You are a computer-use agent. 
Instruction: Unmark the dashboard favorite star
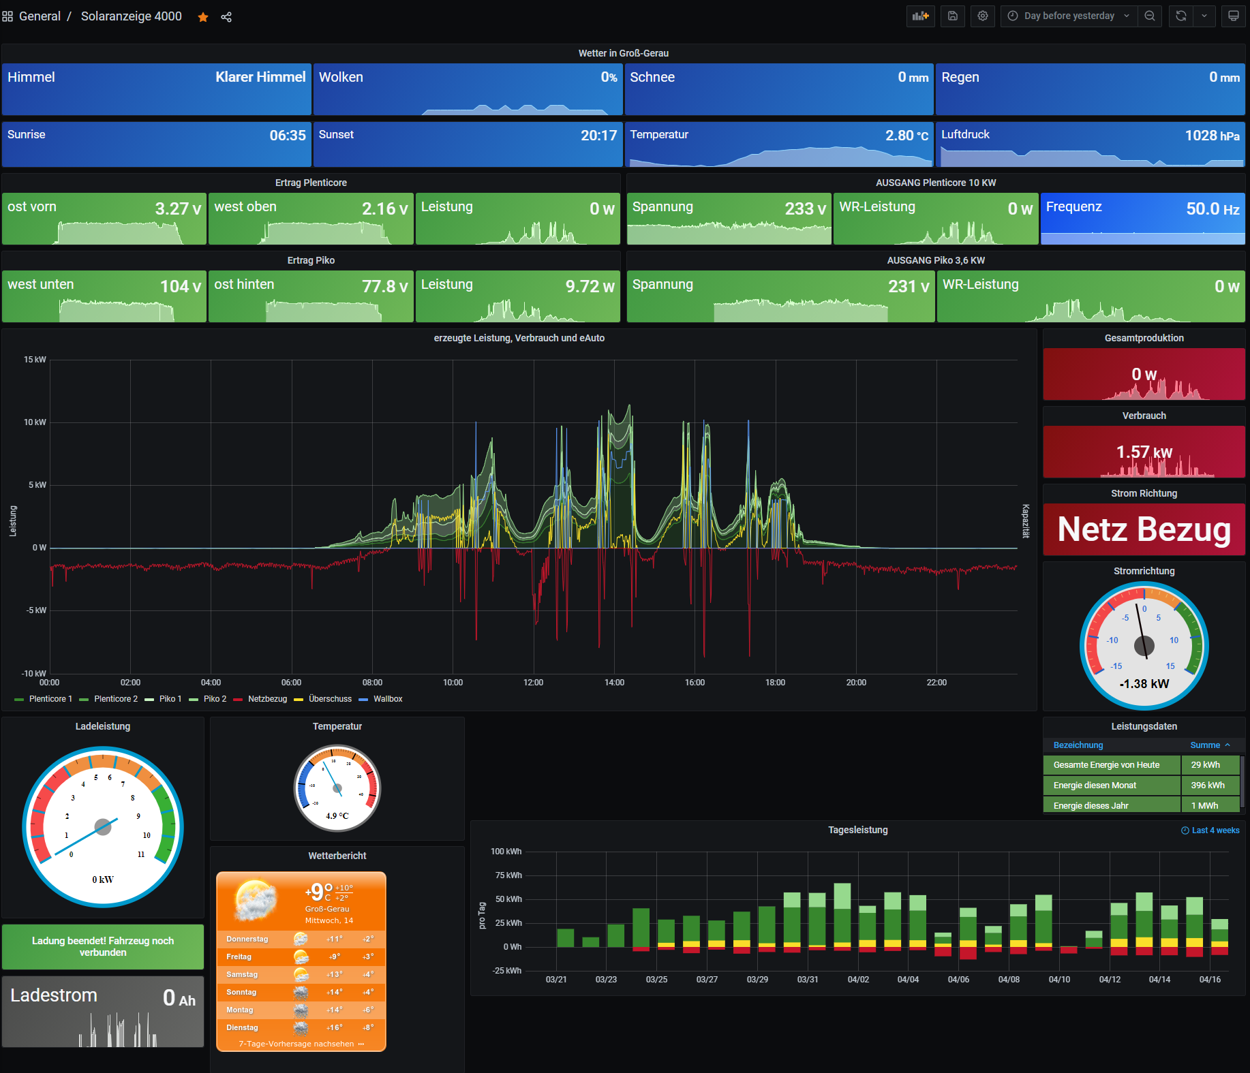click(203, 17)
